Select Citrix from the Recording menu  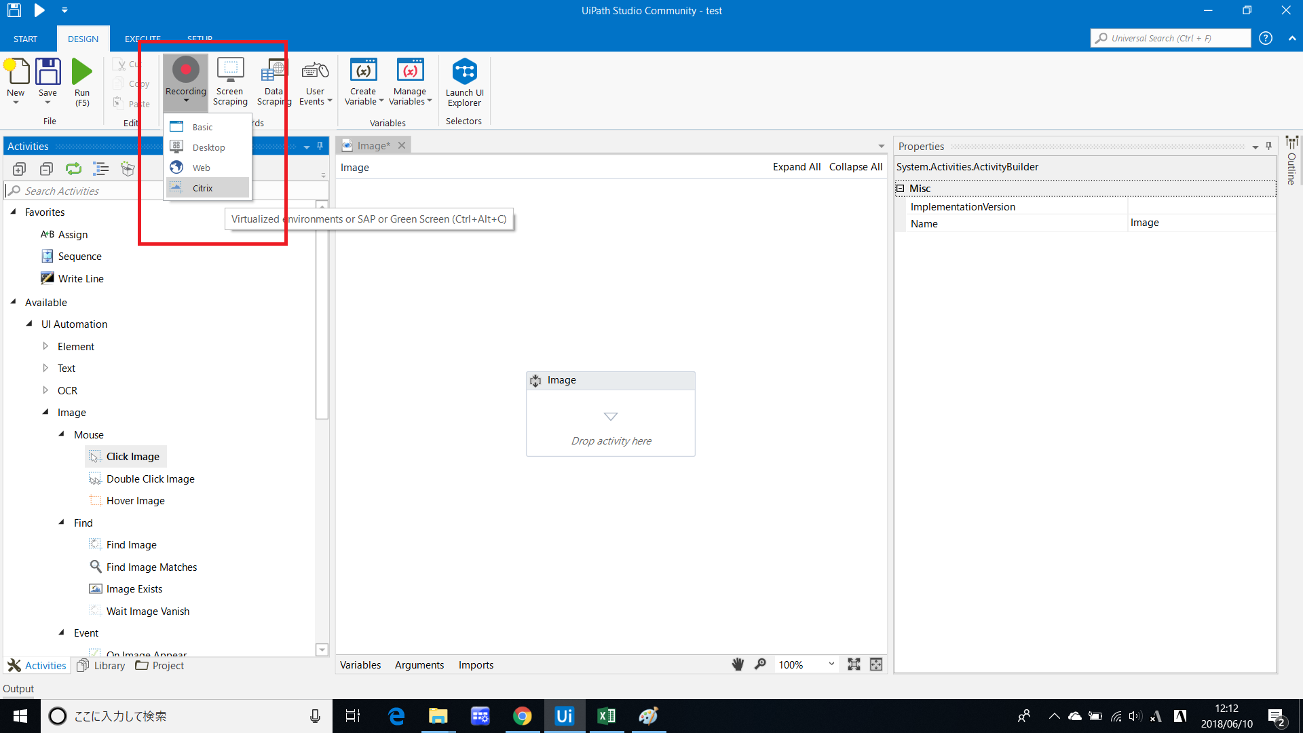[x=202, y=188]
